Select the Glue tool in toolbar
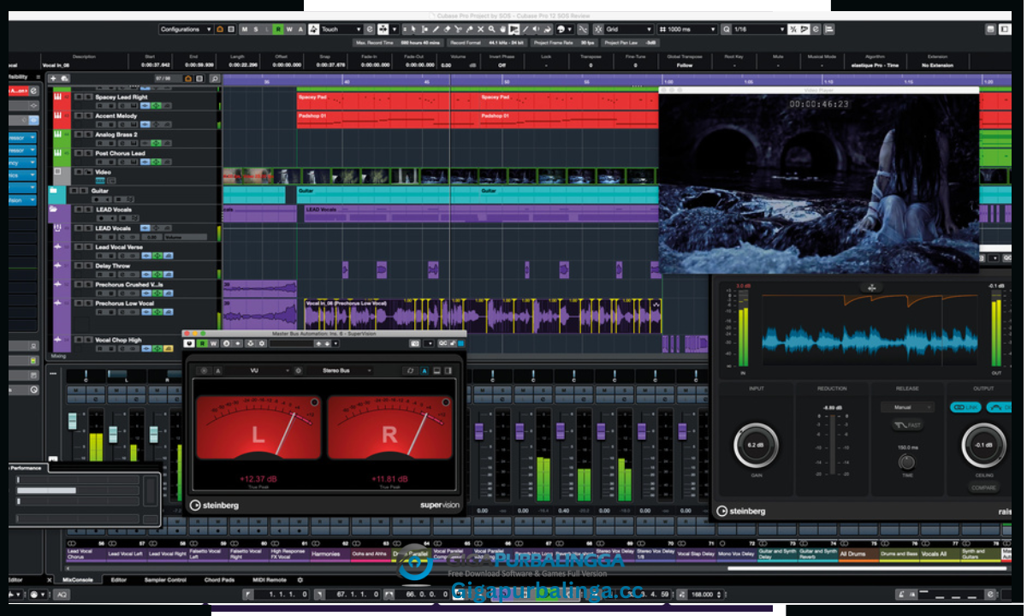 469,29
